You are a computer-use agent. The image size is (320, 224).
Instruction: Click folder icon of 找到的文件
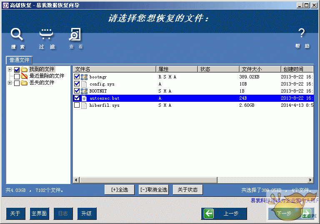(24, 70)
